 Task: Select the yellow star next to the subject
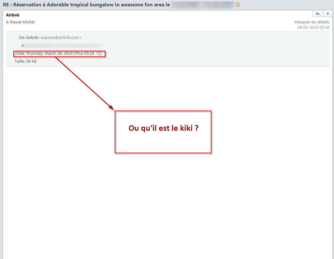(237, 5)
